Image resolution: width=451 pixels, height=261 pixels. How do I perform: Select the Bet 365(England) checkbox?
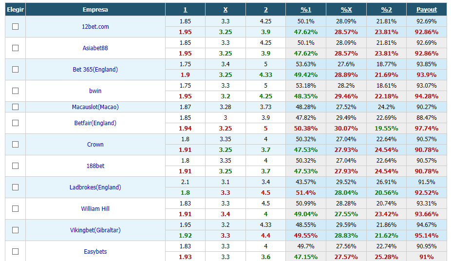(15, 69)
